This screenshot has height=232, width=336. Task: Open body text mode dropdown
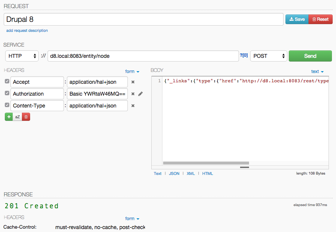317,72
